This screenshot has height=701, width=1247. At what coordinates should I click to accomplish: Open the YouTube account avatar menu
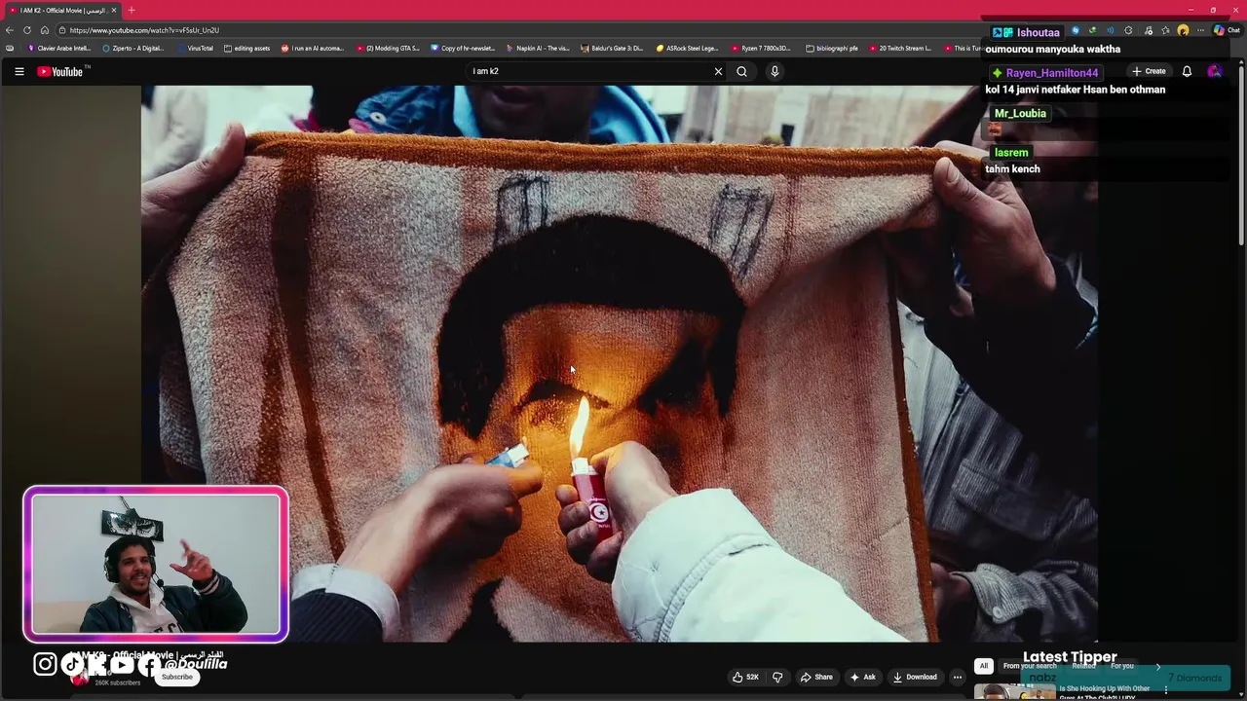click(x=1214, y=71)
